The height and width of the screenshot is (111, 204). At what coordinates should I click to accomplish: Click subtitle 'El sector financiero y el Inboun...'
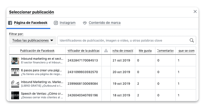42,63
